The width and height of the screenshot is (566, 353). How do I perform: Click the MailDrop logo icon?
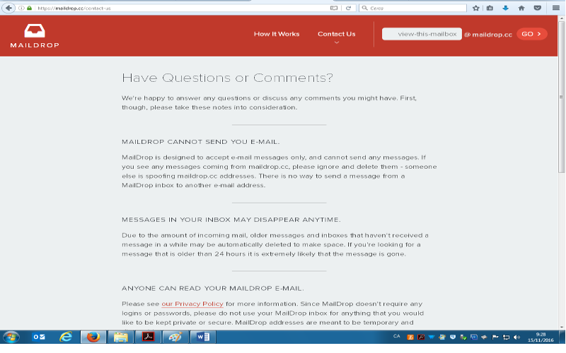(34, 31)
